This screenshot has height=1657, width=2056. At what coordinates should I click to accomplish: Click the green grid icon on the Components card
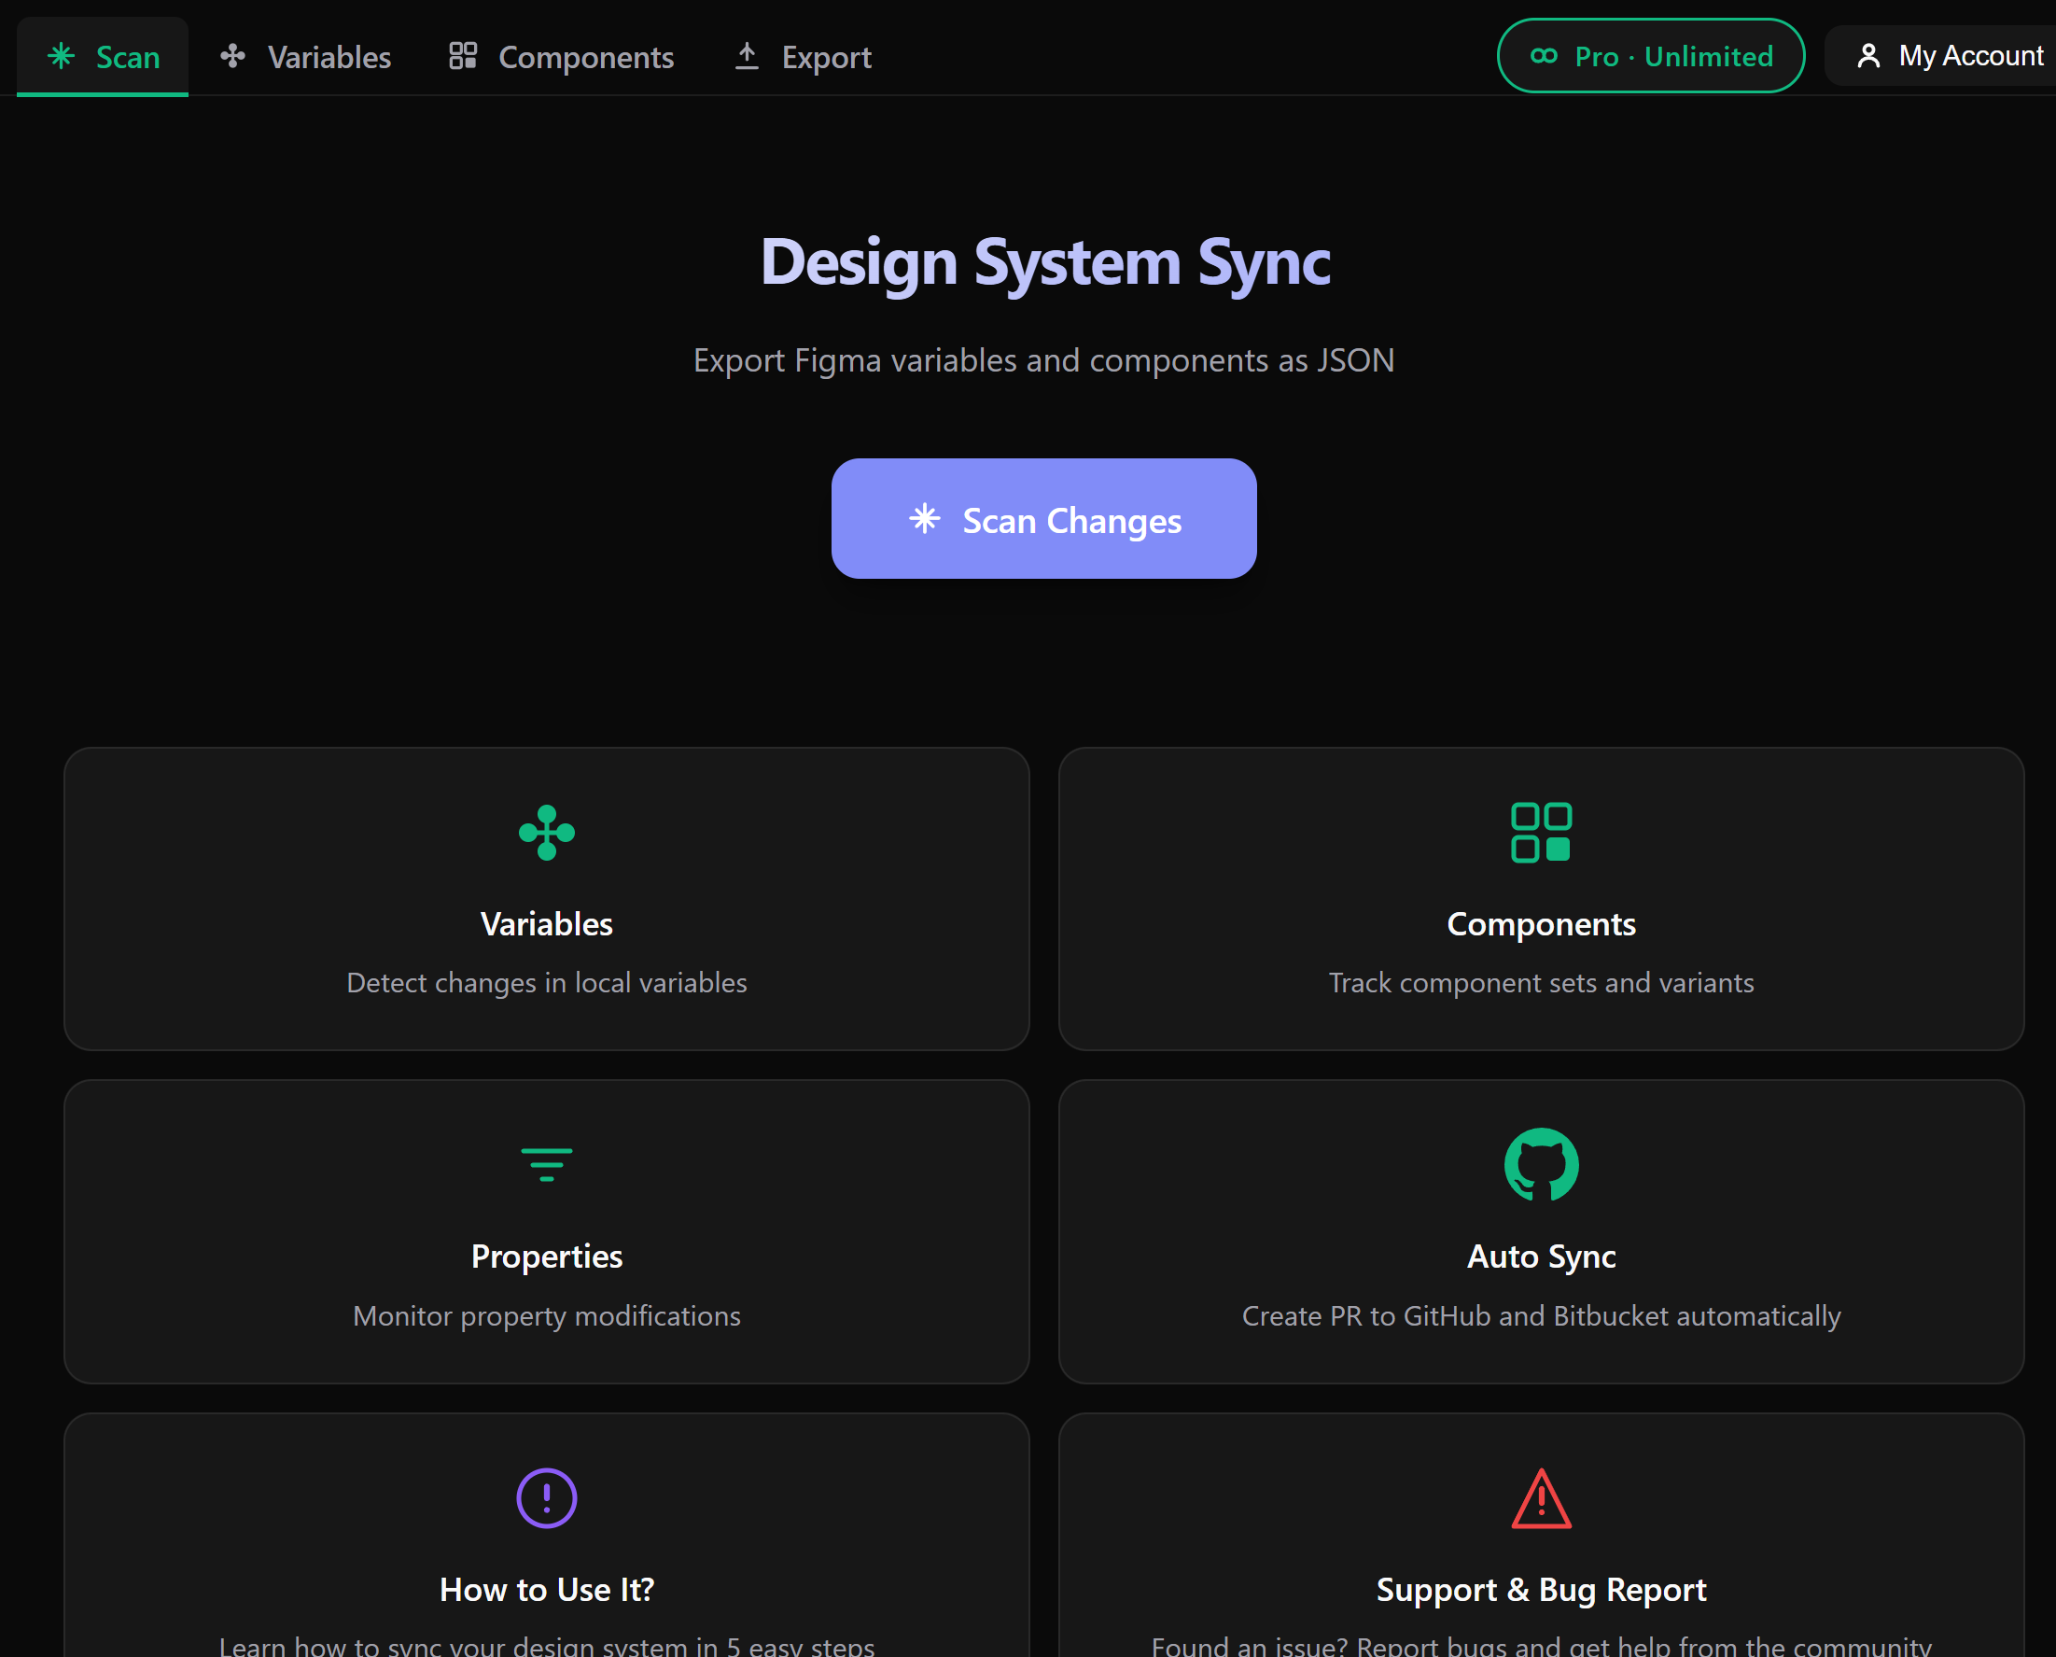(x=1541, y=832)
